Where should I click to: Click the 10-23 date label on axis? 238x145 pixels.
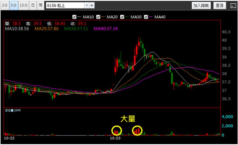(115, 138)
